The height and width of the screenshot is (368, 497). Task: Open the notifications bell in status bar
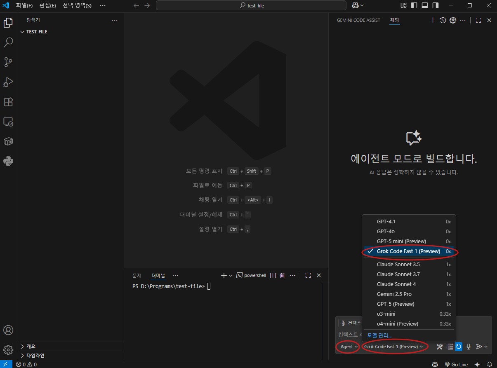(490, 364)
